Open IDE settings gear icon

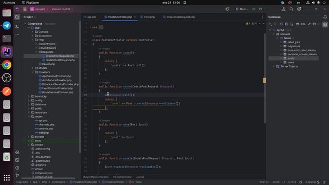click(299, 9)
